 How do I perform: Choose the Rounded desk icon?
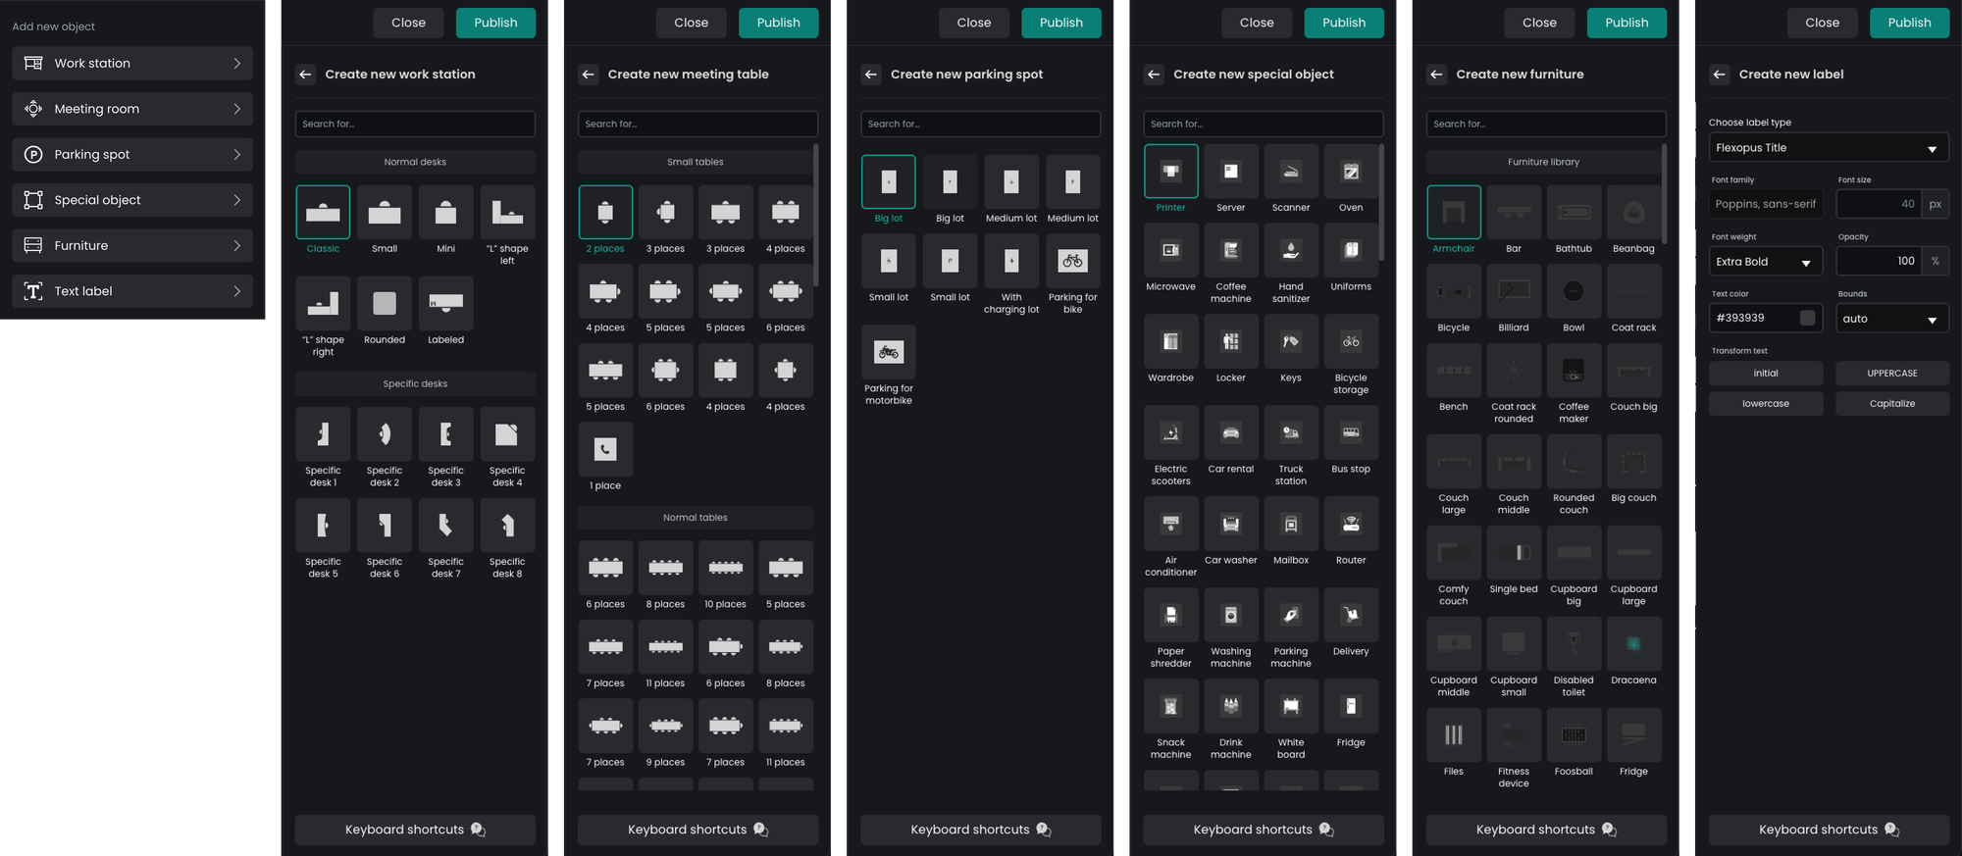pyautogui.click(x=385, y=304)
